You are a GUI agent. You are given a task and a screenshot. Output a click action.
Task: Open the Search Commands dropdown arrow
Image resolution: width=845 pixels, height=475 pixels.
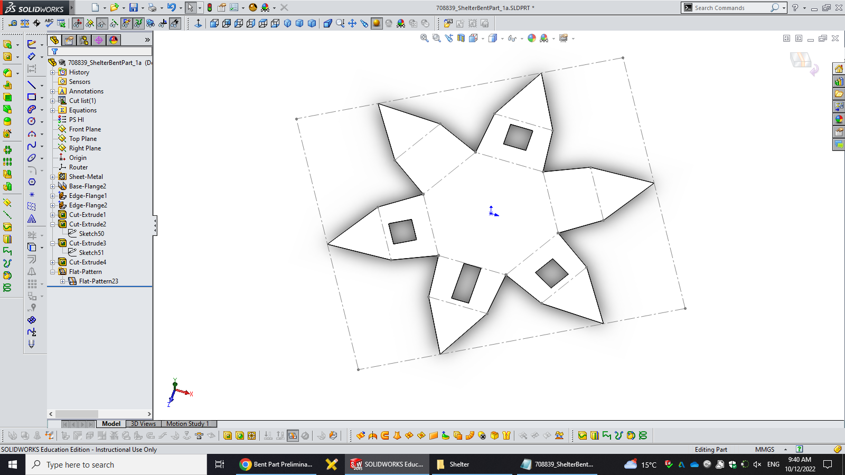click(x=784, y=8)
